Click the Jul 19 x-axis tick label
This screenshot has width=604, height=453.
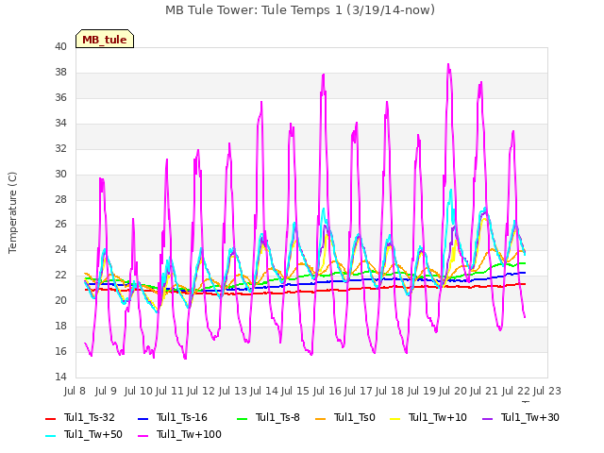[421, 391]
